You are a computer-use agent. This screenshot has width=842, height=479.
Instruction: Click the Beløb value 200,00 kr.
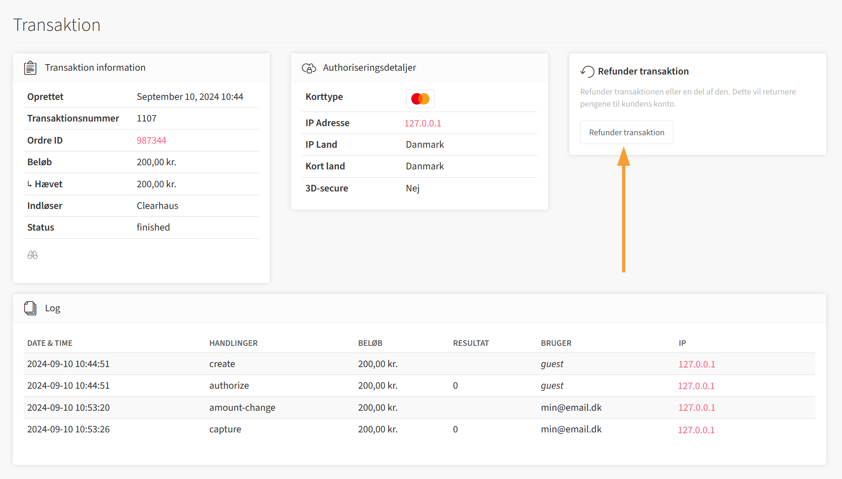coord(156,162)
